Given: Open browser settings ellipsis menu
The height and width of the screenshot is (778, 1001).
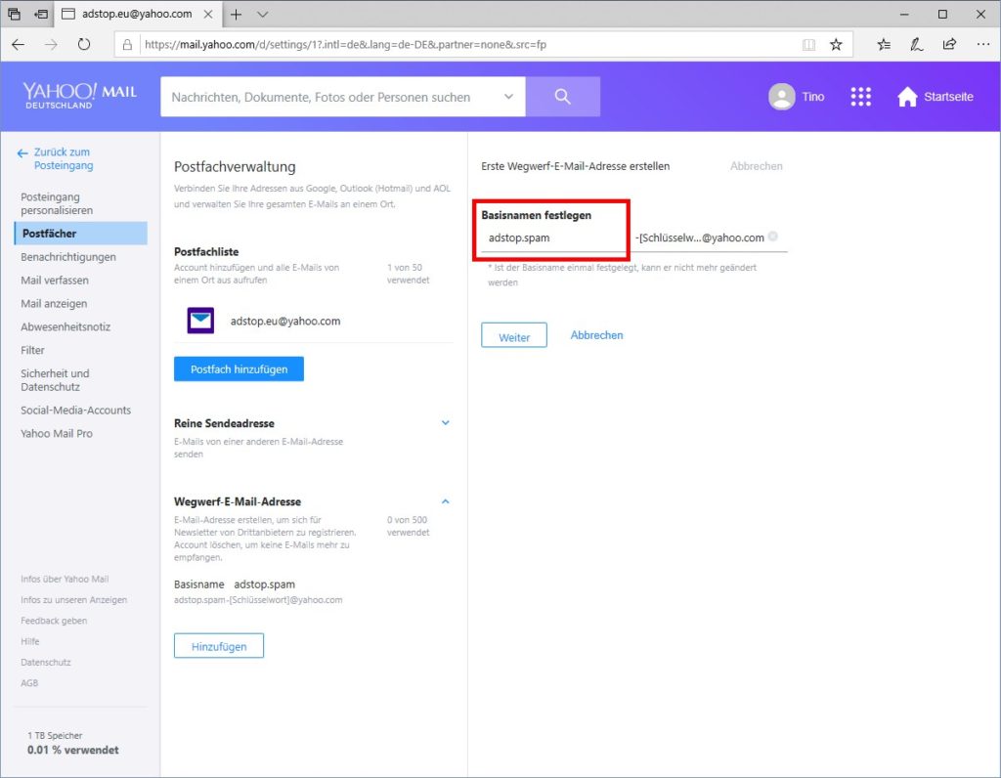Looking at the screenshot, I should click(x=983, y=45).
